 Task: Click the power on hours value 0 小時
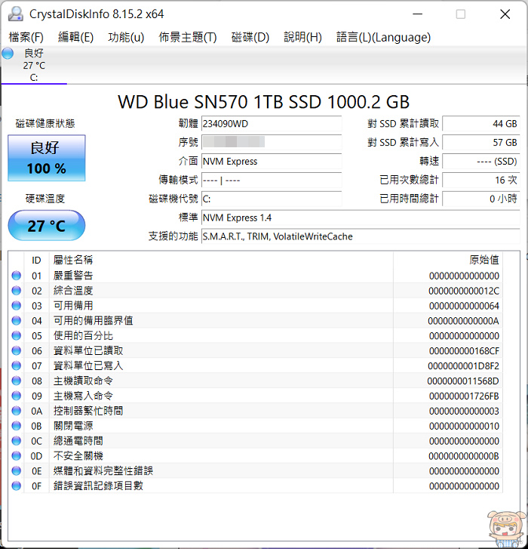481,199
